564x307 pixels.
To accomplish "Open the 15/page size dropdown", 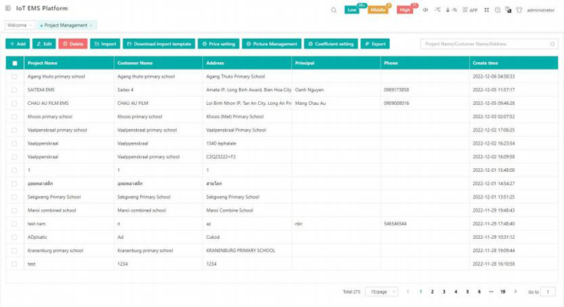I will 381,292.
